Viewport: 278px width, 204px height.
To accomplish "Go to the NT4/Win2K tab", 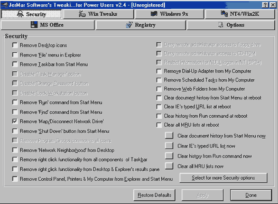I will (x=240, y=14).
